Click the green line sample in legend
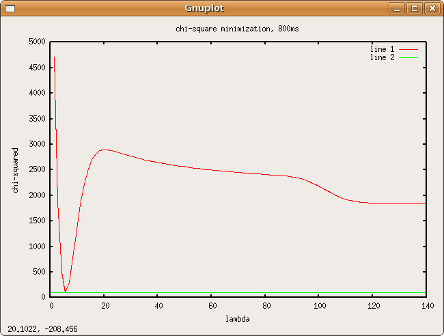Image resolution: width=444 pixels, height=336 pixels. (x=408, y=57)
